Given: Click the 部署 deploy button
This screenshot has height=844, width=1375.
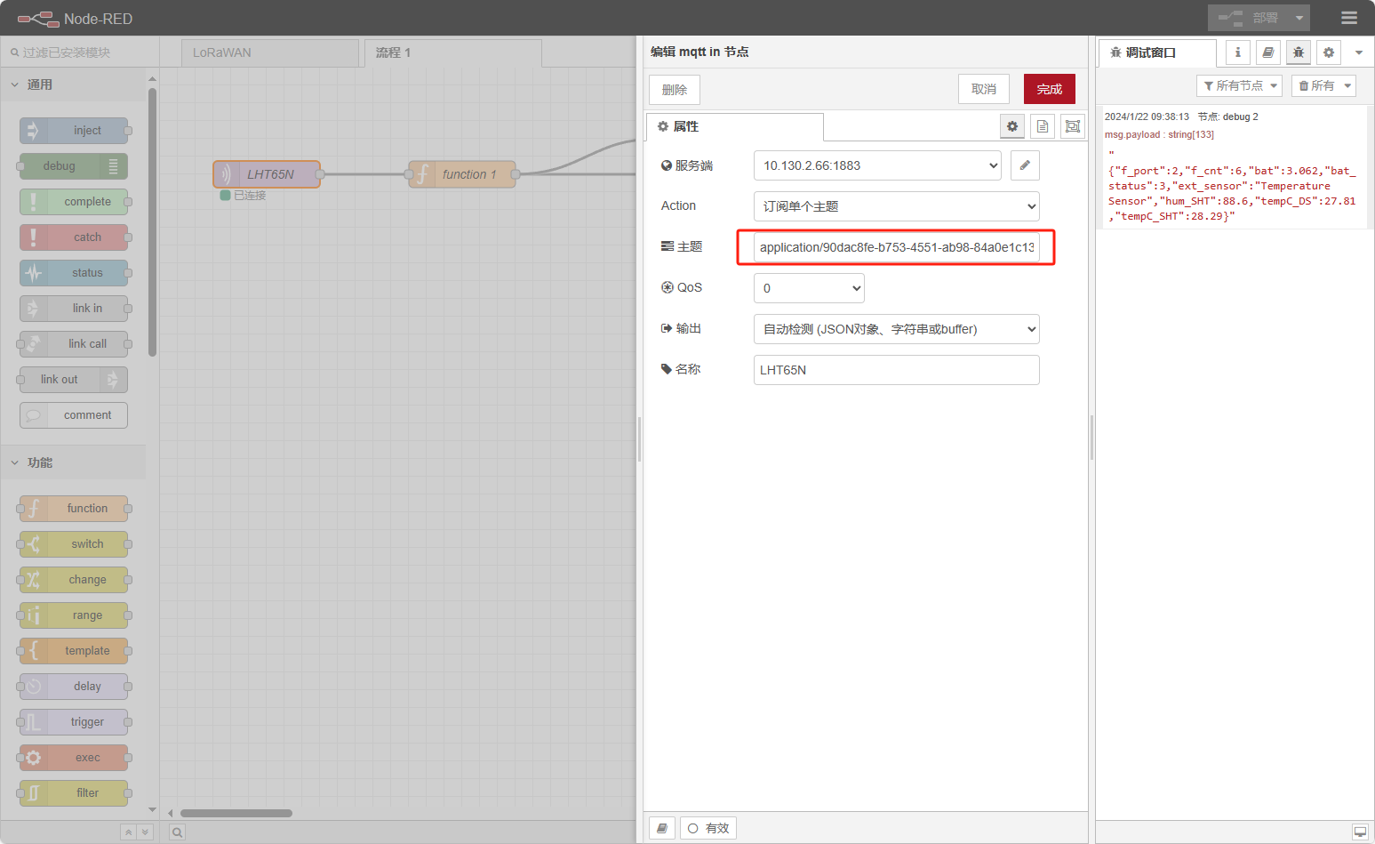Looking at the screenshot, I should tap(1247, 18).
